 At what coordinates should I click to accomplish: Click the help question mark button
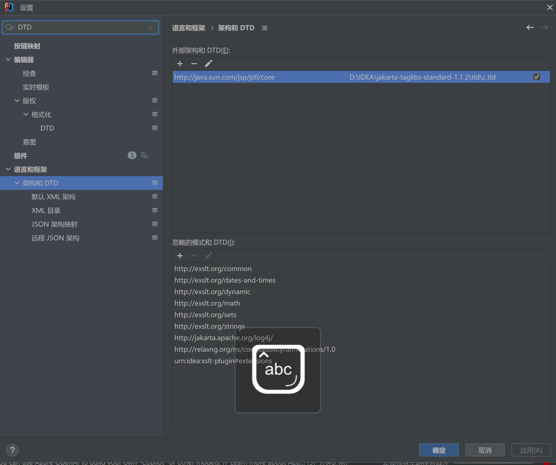pos(12,450)
